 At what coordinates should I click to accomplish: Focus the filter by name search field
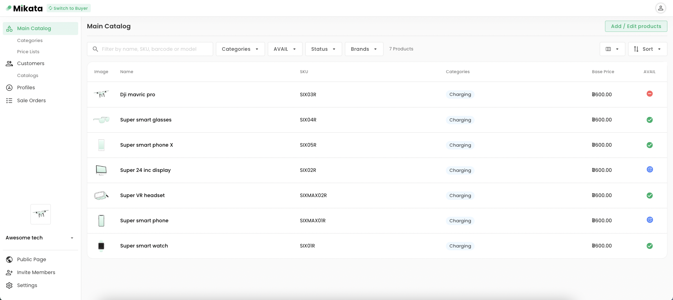(x=150, y=49)
